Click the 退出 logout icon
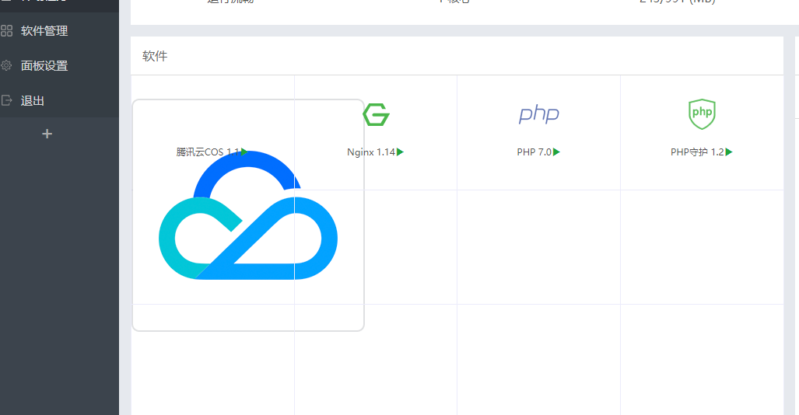 tap(7, 100)
